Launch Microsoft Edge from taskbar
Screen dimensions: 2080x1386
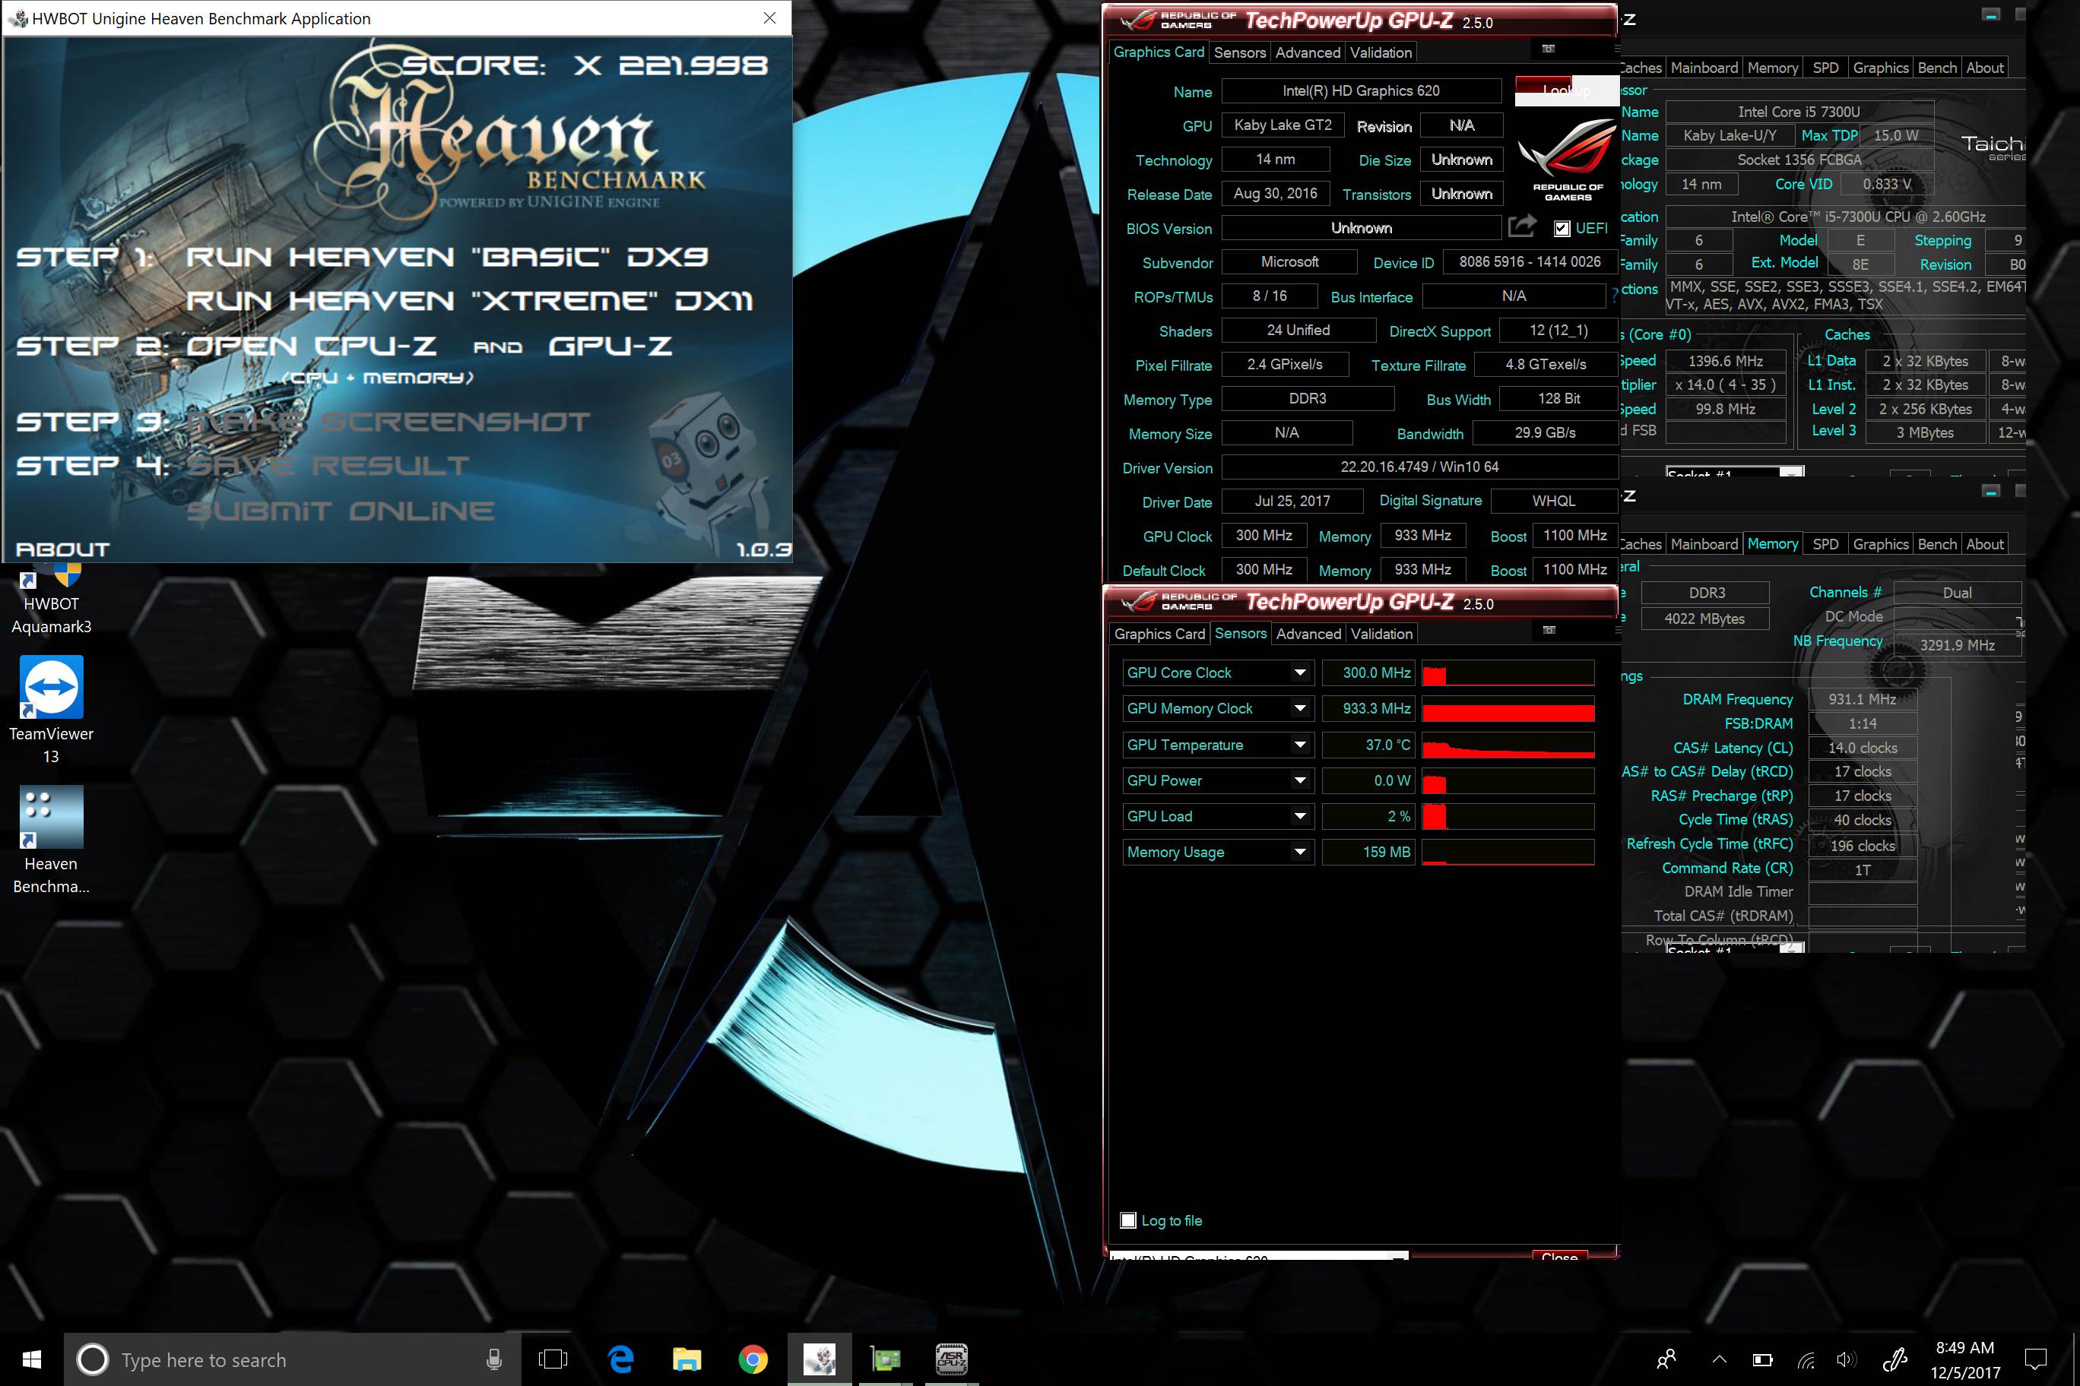(x=622, y=1359)
